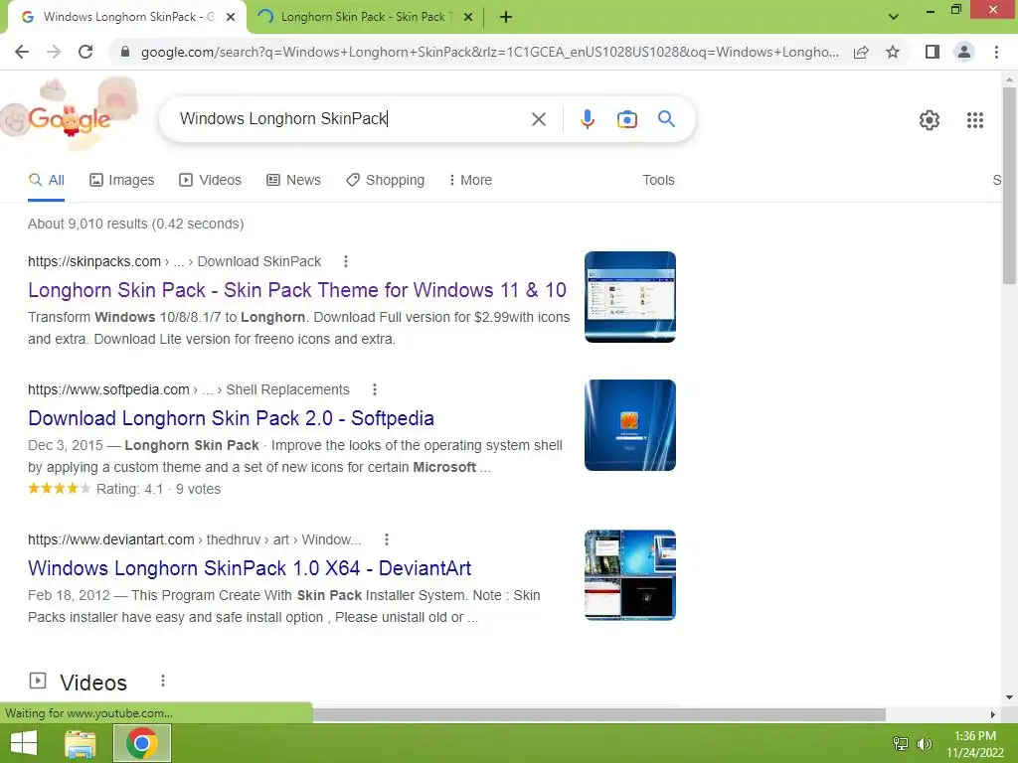The image size is (1018, 763).
Task: Submit search with the magnifier icon
Action: point(666,119)
